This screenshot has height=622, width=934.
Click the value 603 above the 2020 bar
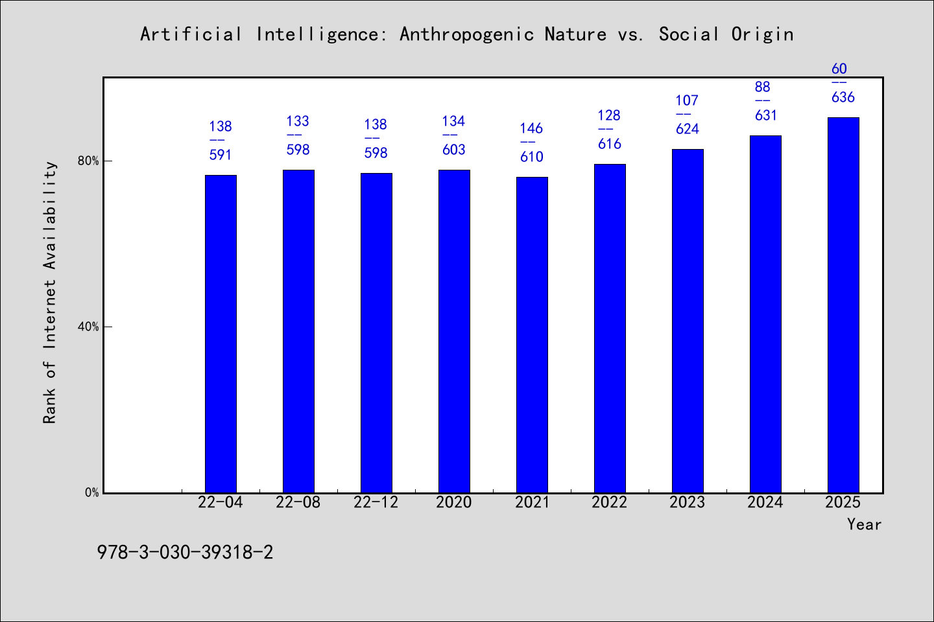coord(454,150)
